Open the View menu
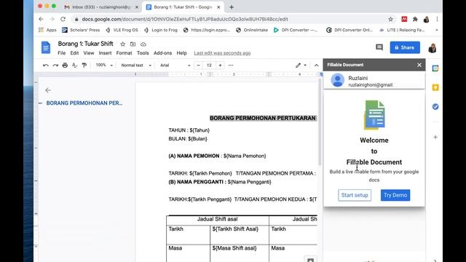 click(x=89, y=53)
